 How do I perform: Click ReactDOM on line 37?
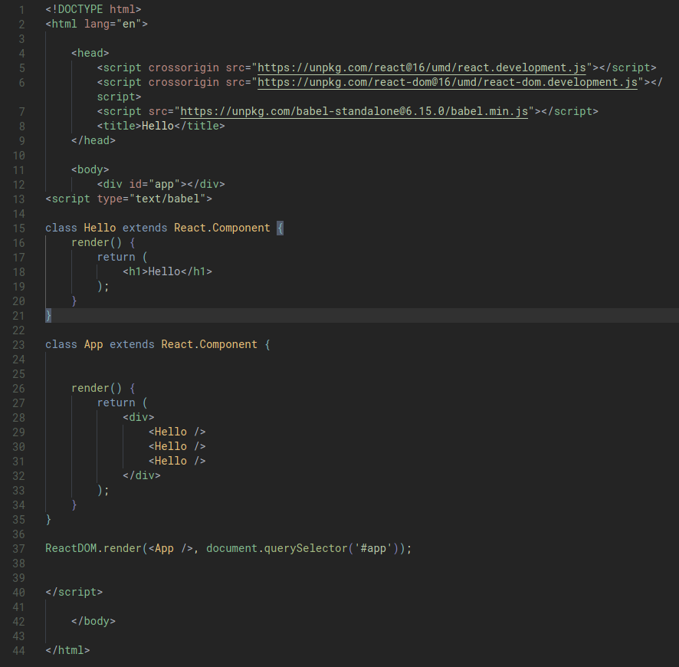71,548
